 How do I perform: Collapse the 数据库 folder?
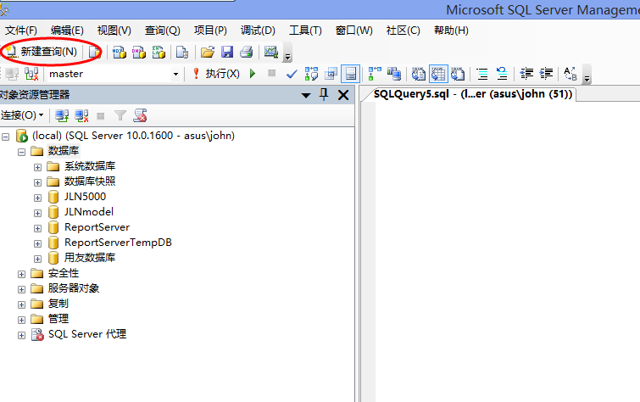click(x=22, y=152)
